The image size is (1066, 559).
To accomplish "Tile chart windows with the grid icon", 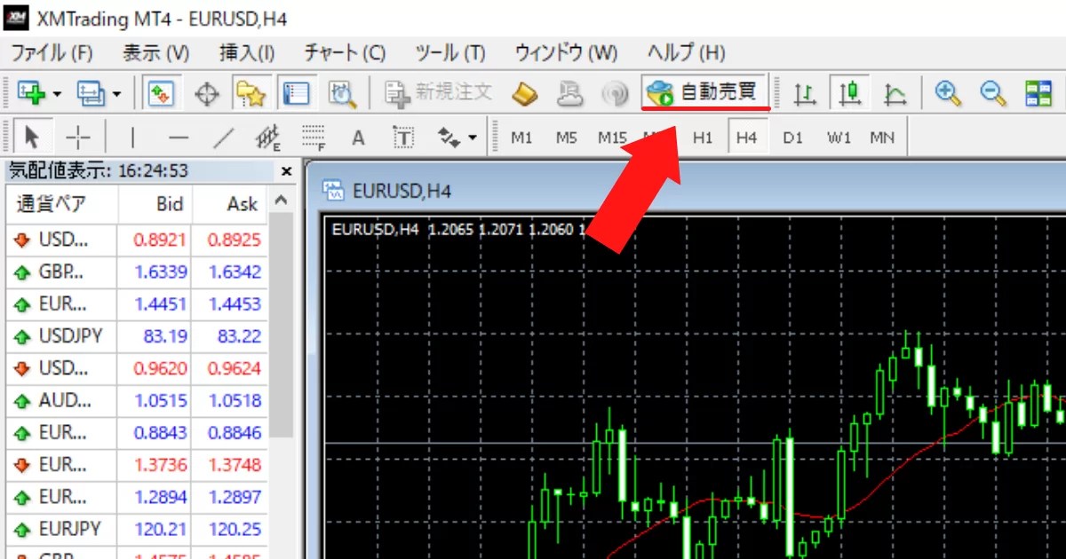I will point(1038,92).
